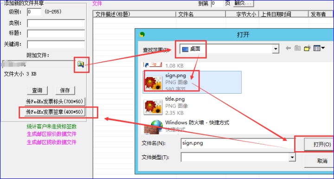Click the back arrow icon in Open dialog

[x=288, y=48]
